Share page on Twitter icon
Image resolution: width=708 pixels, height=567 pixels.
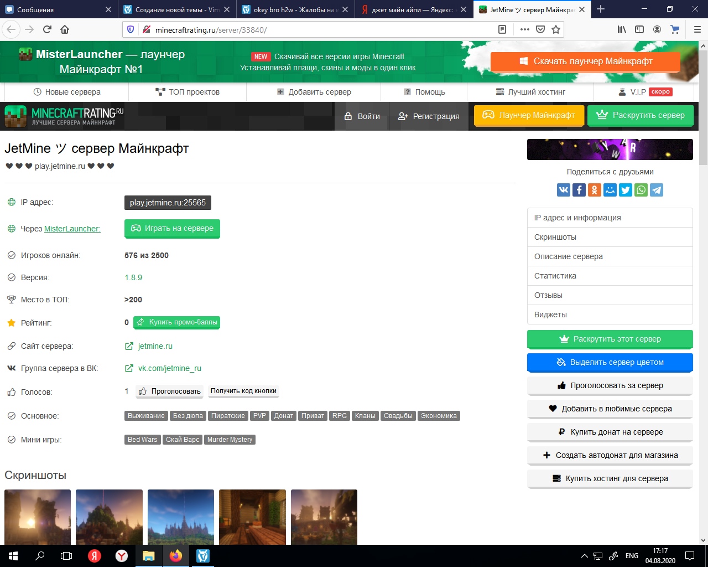click(626, 190)
